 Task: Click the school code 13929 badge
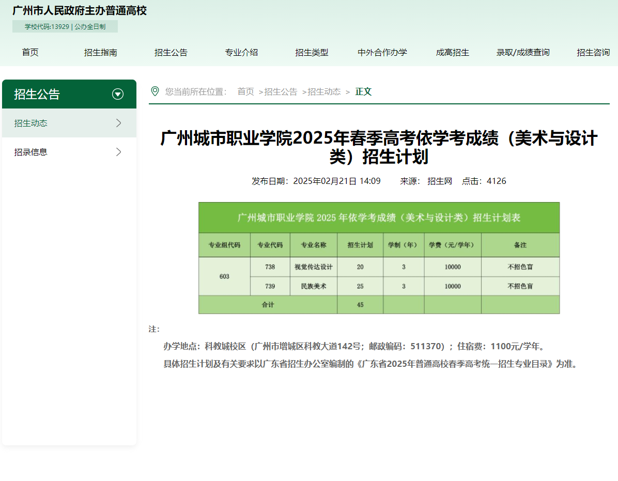pyautogui.click(x=65, y=25)
